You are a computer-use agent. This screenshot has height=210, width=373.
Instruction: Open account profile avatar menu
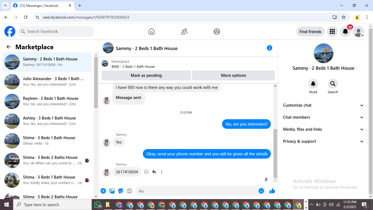(359, 31)
